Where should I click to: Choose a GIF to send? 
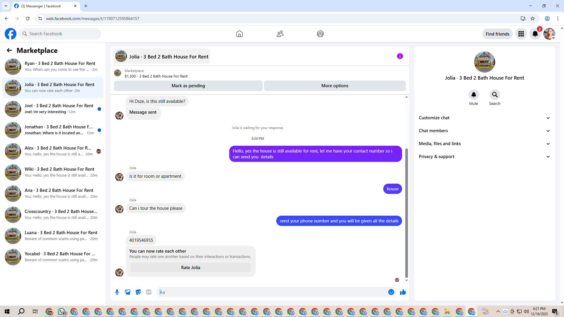click(149, 292)
